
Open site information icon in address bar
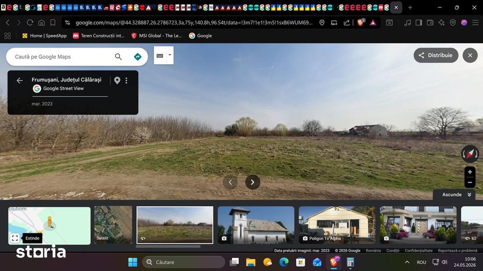click(68, 22)
